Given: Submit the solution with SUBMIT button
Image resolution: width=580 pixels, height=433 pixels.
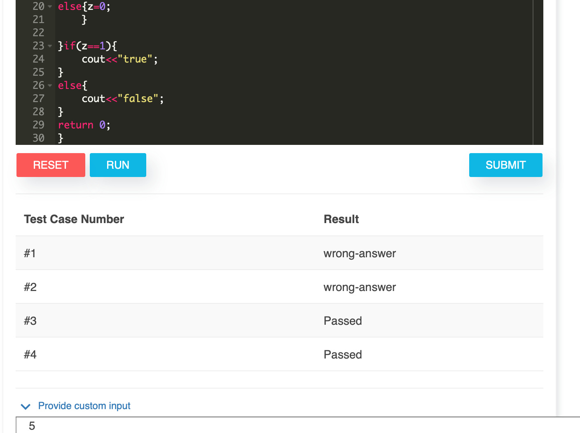Looking at the screenshot, I should coord(505,165).
